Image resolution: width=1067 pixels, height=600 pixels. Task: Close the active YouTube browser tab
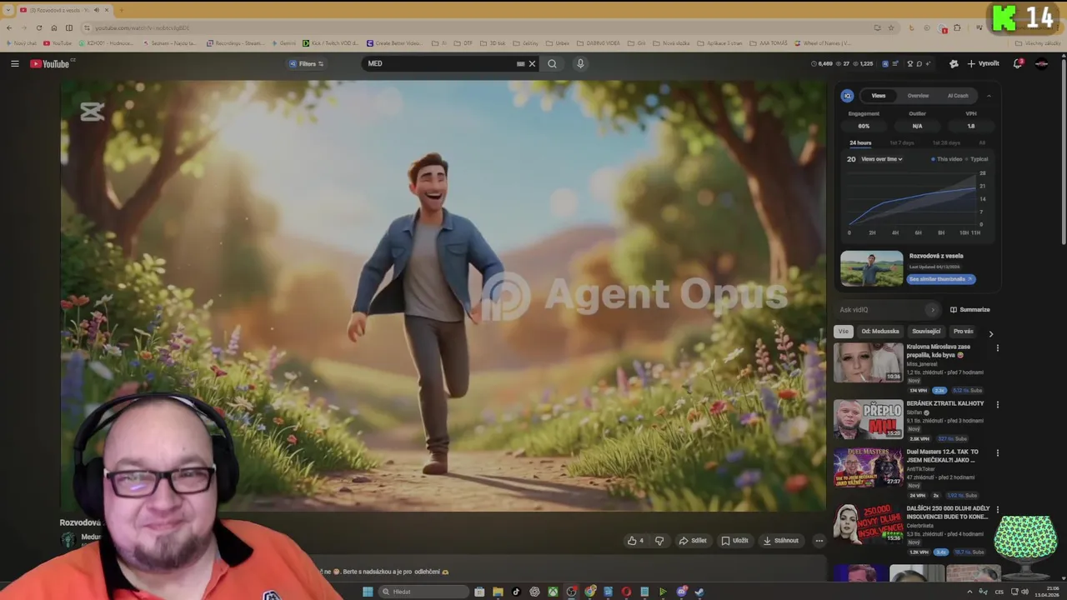[106, 10]
